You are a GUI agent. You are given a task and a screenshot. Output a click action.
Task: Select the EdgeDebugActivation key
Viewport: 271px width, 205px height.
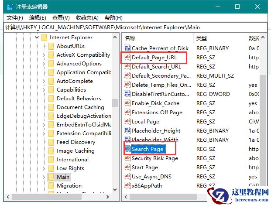click(x=84, y=116)
